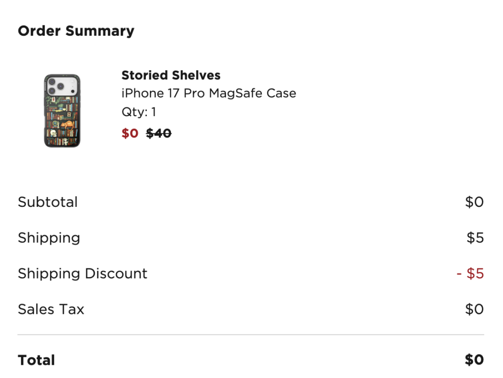This screenshot has width=503, height=378.
Task: Click the red - $5 shipping discount
Action: pos(470,274)
